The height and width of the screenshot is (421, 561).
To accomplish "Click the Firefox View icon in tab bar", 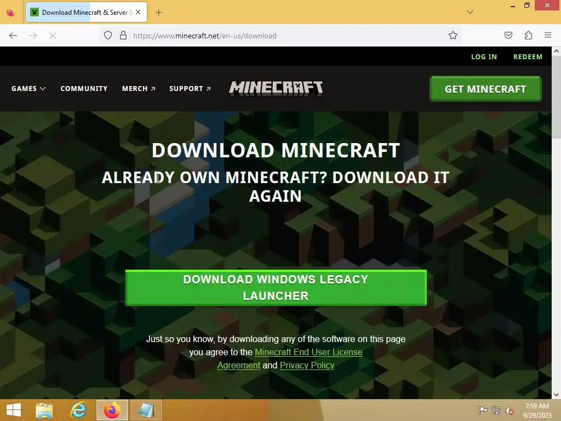I will point(11,13).
